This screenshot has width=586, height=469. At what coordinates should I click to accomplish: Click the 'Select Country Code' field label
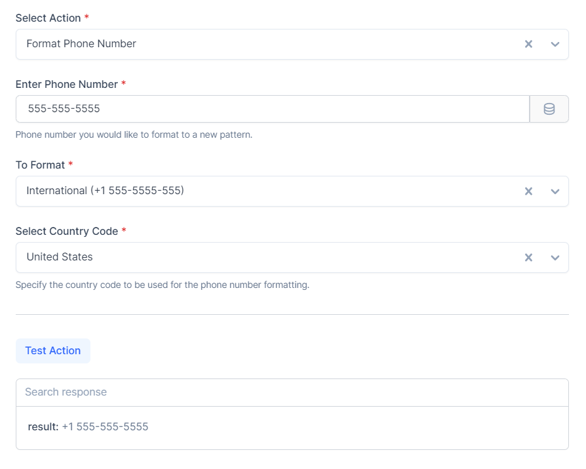[x=66, y=231]
